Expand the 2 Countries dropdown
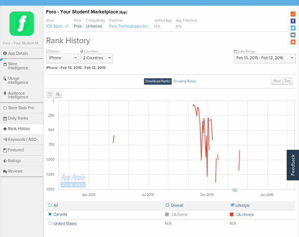 pos(97,58)
